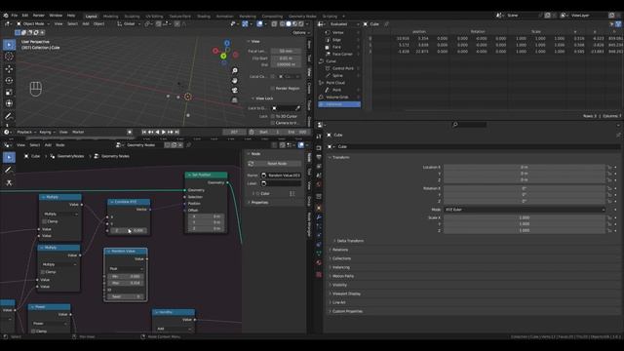Open the Modifiers tab (wrench icon) in Properties

[x=319, y=217]
